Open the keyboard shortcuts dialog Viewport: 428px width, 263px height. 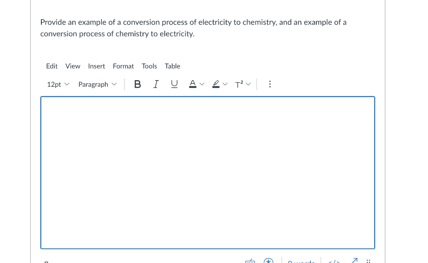tap(250, 261)
